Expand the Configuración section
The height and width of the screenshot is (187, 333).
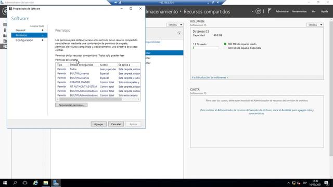(x=43, y=40)
